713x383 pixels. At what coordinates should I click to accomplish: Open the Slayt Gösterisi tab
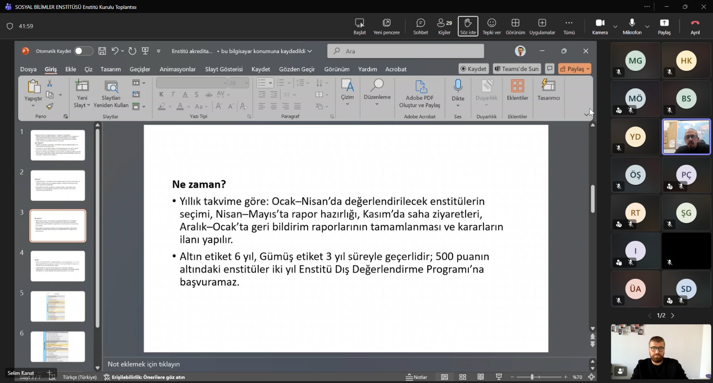(224, 69)
